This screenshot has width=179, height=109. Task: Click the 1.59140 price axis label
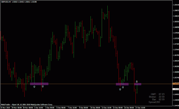[x=176, y=5]
